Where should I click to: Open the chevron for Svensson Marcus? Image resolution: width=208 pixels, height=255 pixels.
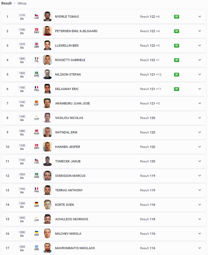200,176
